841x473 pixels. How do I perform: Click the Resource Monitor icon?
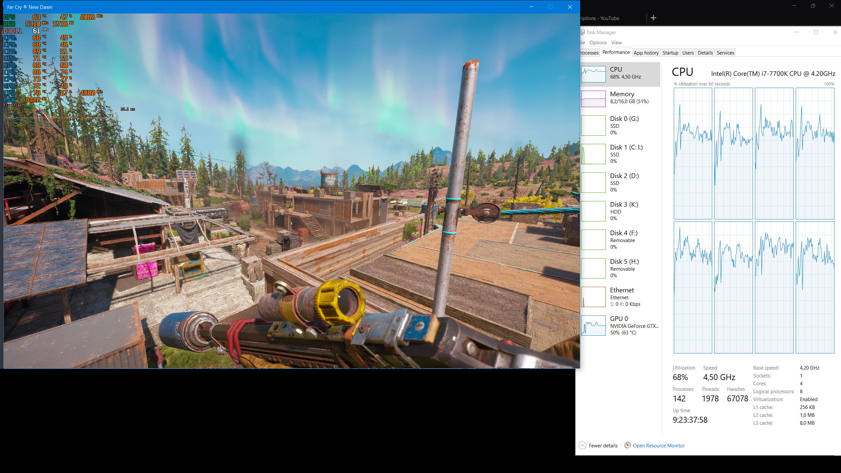click(627, 445)
